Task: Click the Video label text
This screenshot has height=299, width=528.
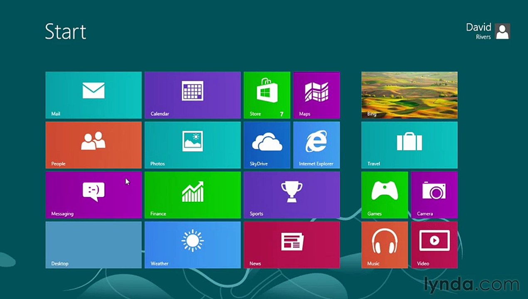Action: [423, 264]
